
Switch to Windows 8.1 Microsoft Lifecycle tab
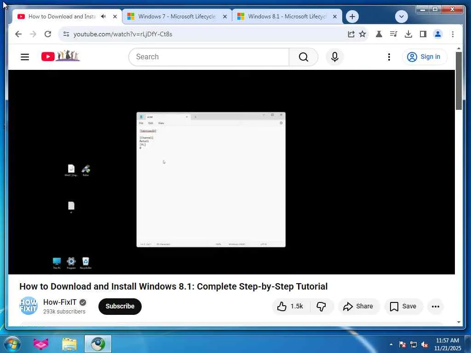287,17
